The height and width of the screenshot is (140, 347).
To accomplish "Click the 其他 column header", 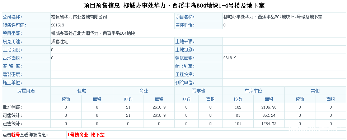I will 315,91.
